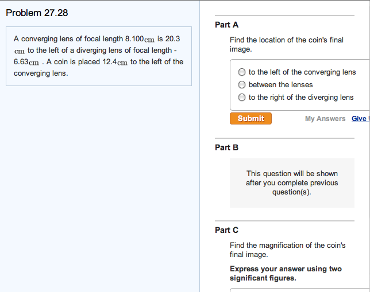The width and height of the screenshot is (370, 292).
Task: Click the Problem 27.28 heading
Action: pos(37,13)
